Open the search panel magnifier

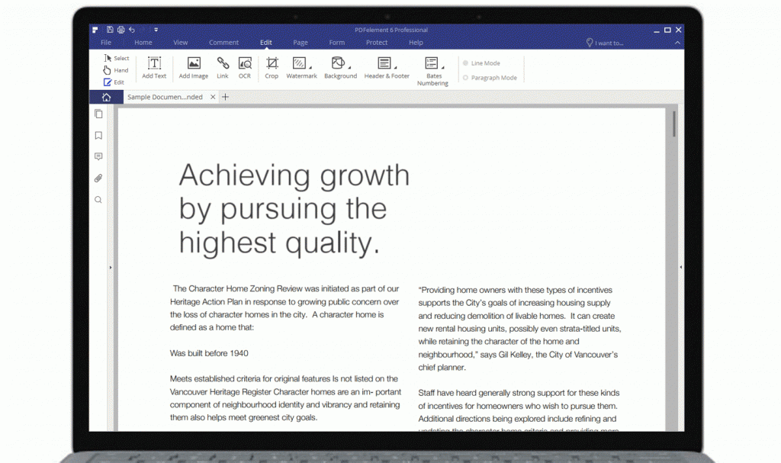pos(98,200)
